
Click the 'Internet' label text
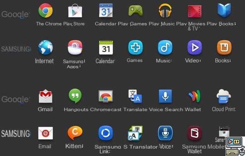tap(44, 61)
